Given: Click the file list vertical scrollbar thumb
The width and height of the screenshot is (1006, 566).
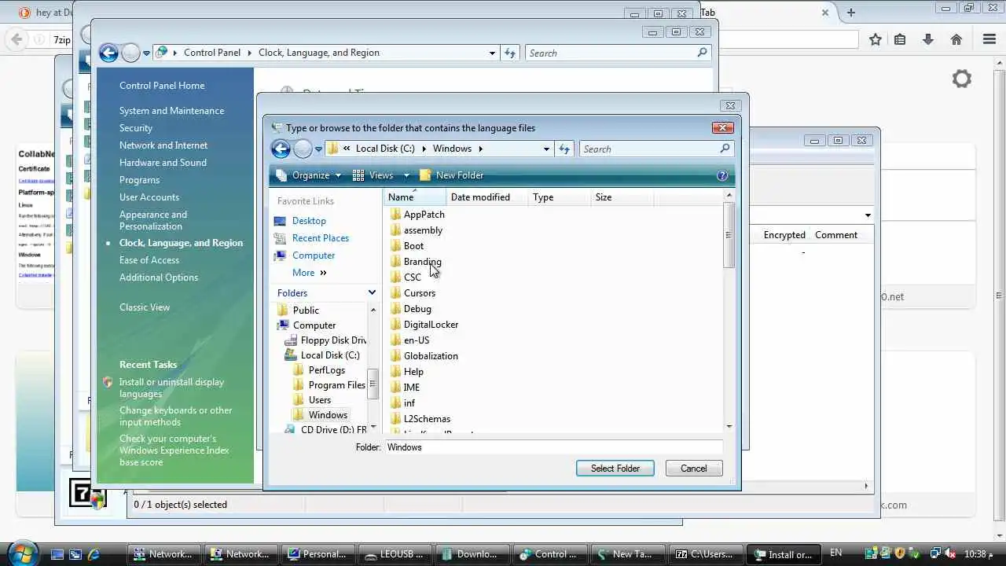Looking at the screenshot, I should tap(729, 235).
